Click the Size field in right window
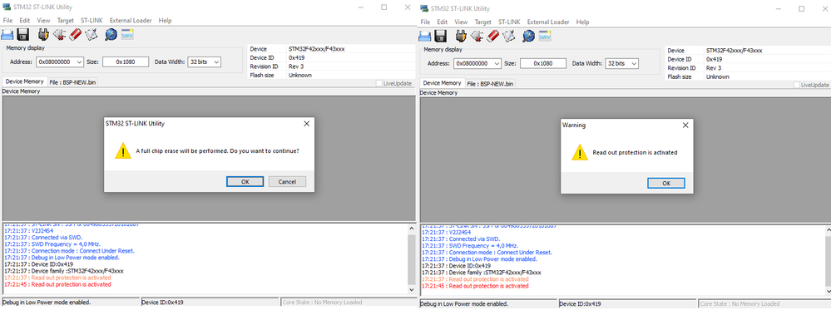Image resolution: width=831 pixels, height=310 pixels. point(543,63)
